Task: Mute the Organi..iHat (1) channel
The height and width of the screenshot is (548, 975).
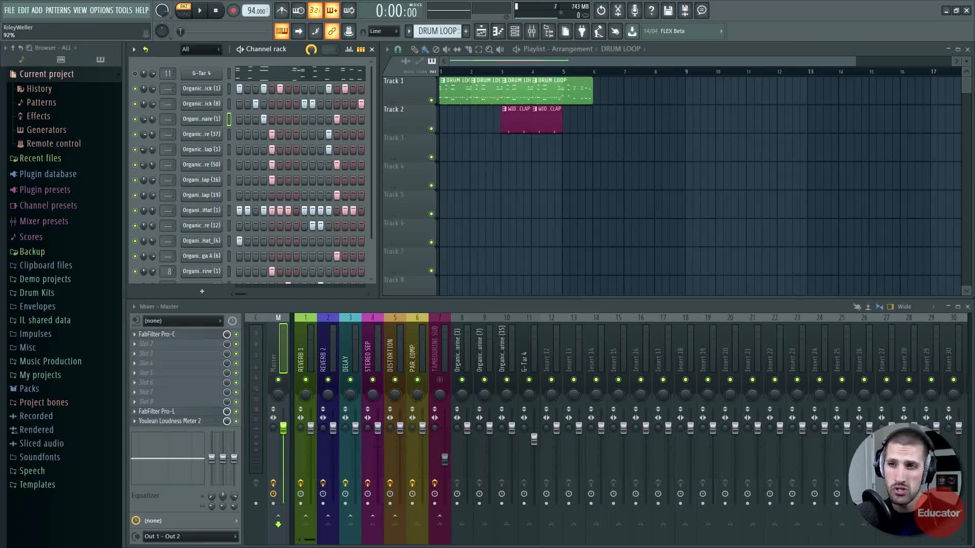Action: click(x=135, y=210)
